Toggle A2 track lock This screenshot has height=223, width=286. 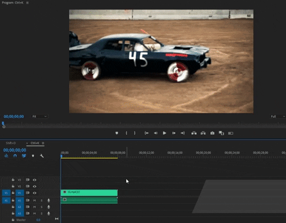pos(13,207)
